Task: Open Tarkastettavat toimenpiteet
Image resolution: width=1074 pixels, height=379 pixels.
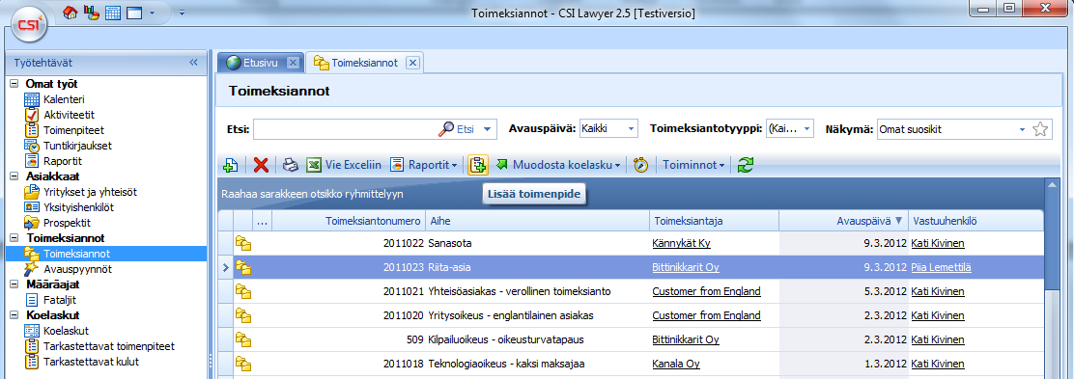Action: (108, 346)
